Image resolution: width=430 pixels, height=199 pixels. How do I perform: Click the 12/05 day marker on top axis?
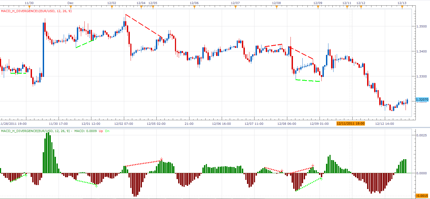[x=153, y=3]
